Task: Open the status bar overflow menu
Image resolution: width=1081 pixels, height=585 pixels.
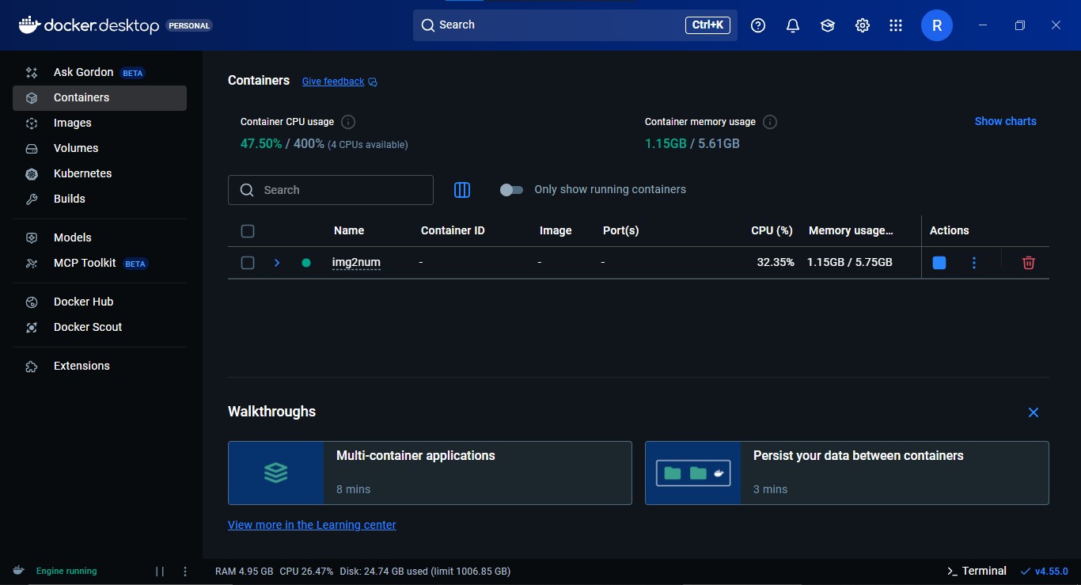Action: click(x=184, y=570)
